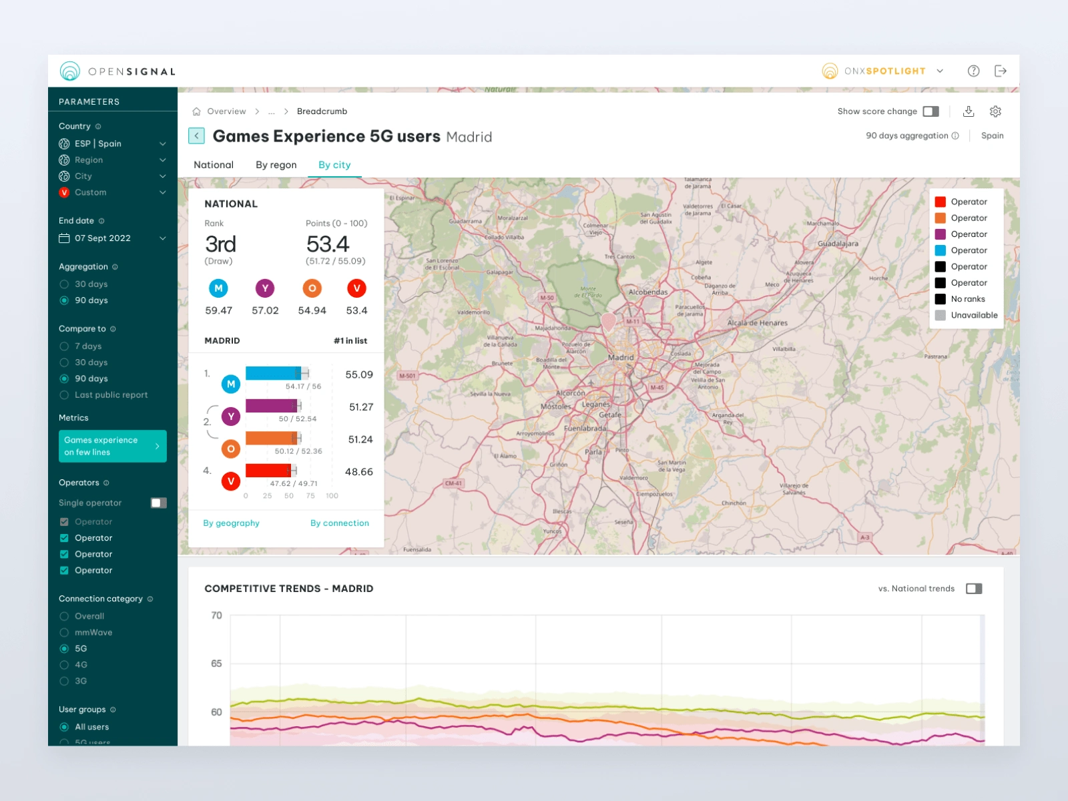Switch to the By regon tab

(x=276, y=165)
